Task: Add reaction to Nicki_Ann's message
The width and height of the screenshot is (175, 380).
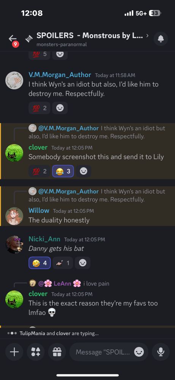Action: click(x=82, y=263)
